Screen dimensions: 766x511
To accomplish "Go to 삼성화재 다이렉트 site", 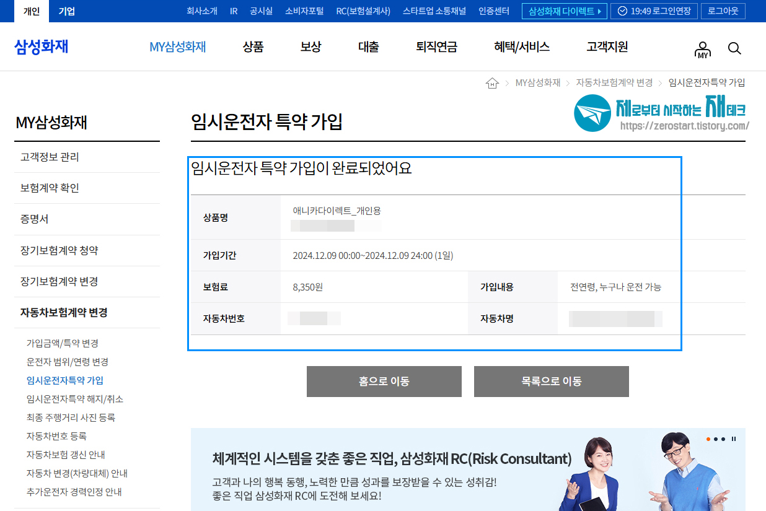I will (564, 11).
